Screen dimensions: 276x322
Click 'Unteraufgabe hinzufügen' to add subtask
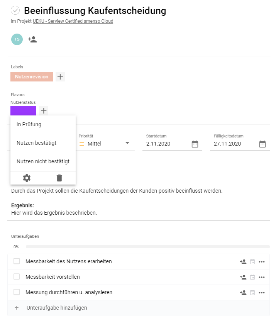pos(56,308)
